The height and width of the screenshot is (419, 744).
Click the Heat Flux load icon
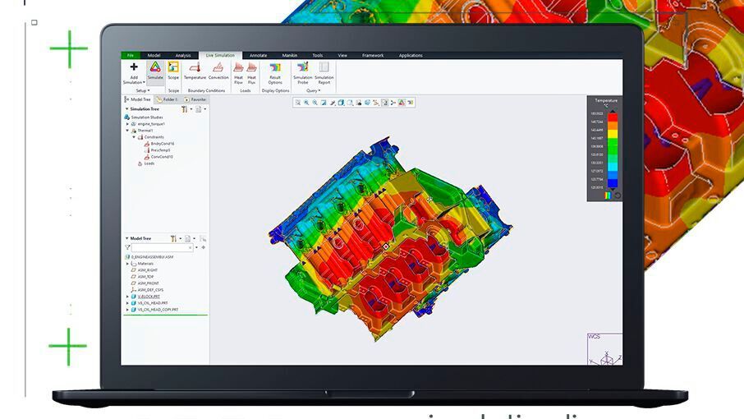tap(252, 71)
